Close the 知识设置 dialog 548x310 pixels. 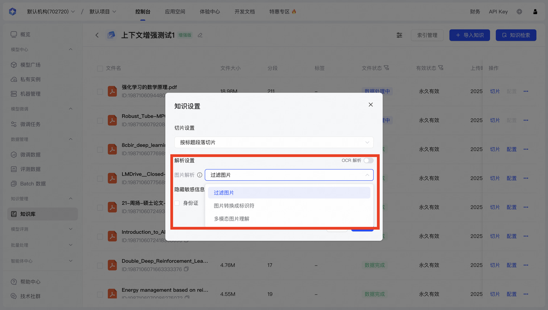(x=371, y=105)
